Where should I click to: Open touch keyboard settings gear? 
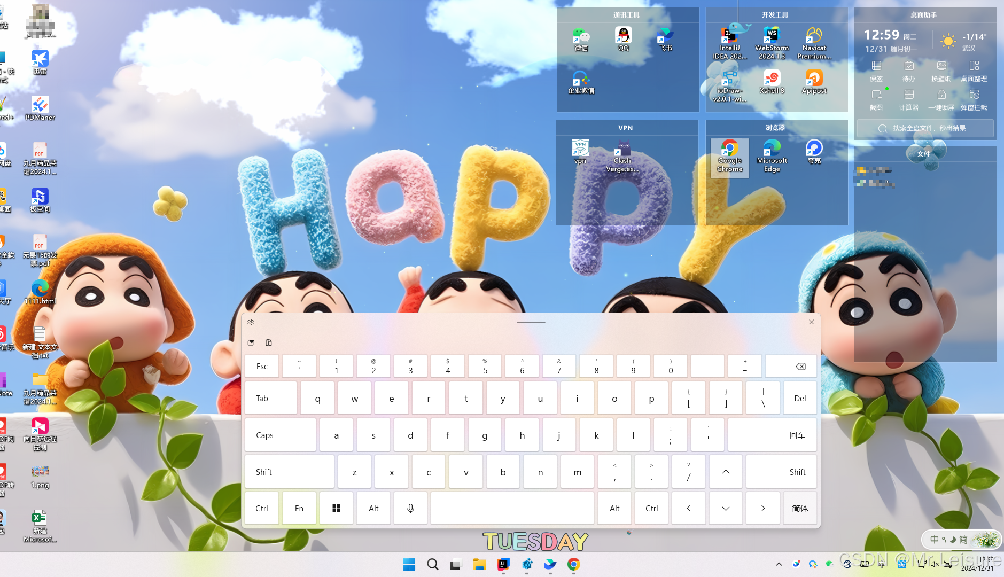pyautogui.click(x=251, y=322)
